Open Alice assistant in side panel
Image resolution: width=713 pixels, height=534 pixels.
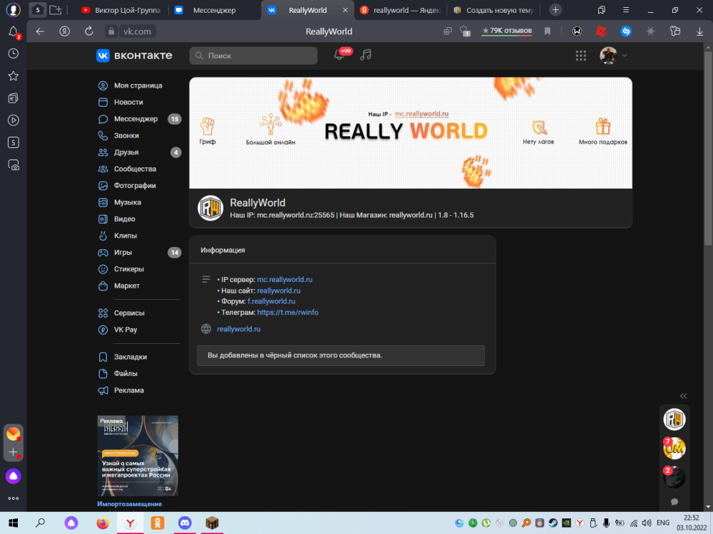[x=13, y=476]
